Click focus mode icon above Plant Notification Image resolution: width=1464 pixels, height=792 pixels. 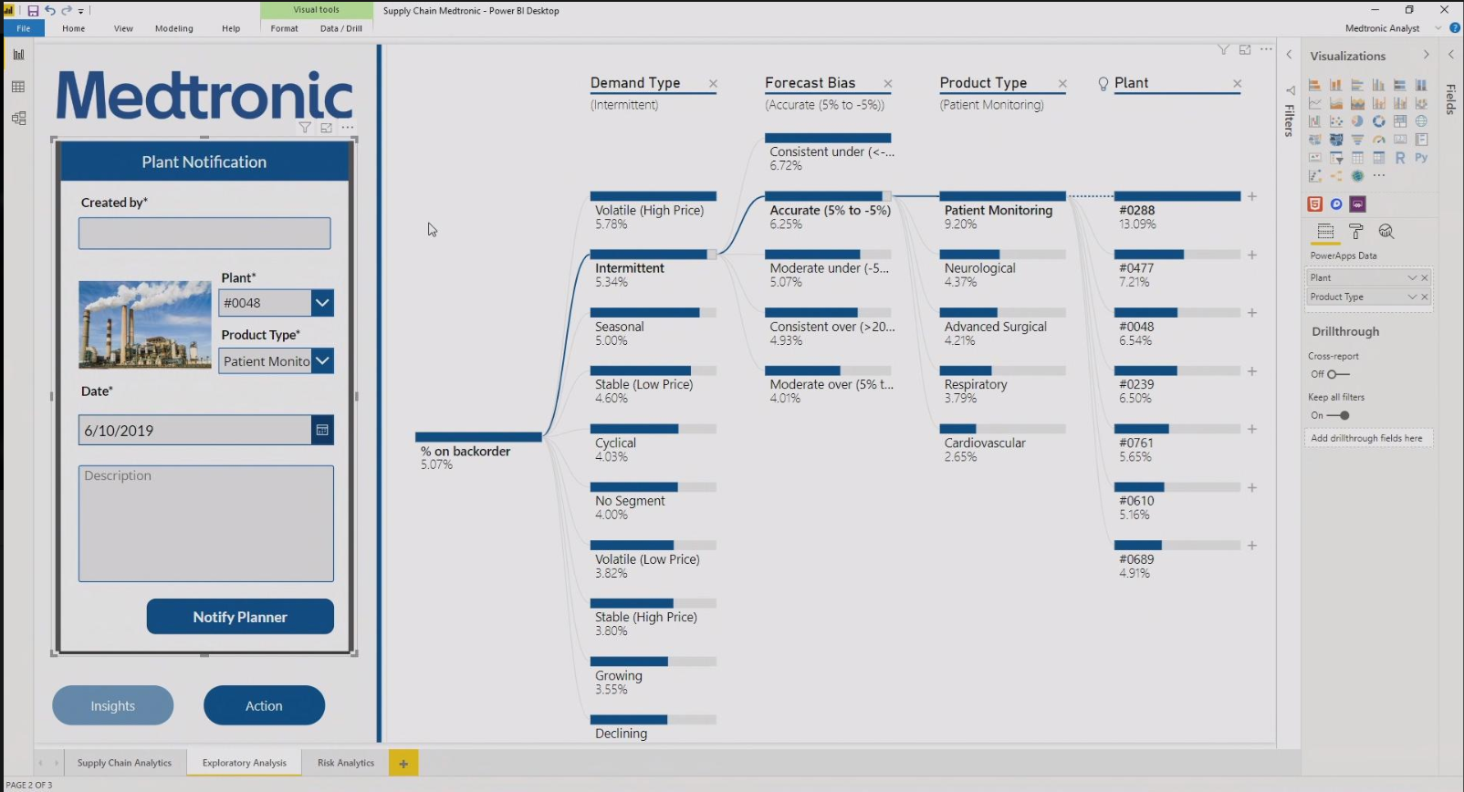(326, 128)
